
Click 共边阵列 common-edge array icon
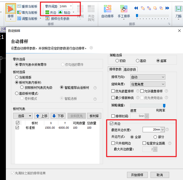coord(91,9)
